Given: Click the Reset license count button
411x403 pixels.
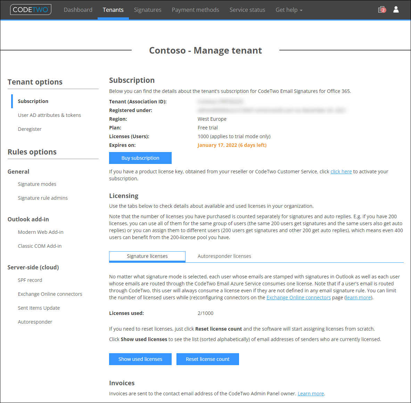Looking at the screenshot, I should (x=208, y=359).
